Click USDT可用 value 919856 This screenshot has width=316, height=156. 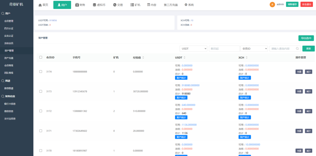53,20
